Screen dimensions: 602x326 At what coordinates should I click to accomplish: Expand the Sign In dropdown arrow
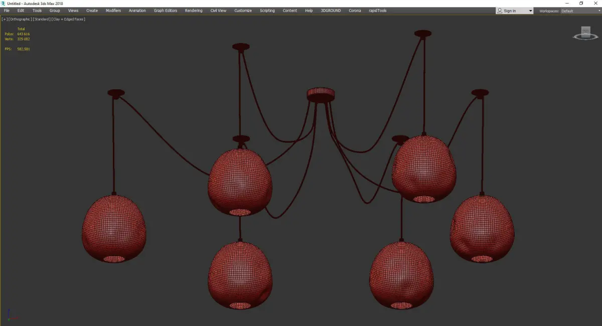click(x=530, y=11)
